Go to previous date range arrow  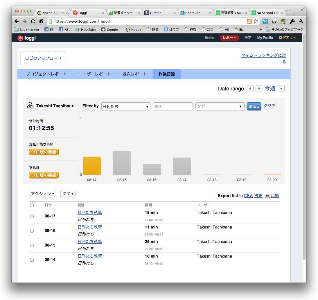point(250,89)
